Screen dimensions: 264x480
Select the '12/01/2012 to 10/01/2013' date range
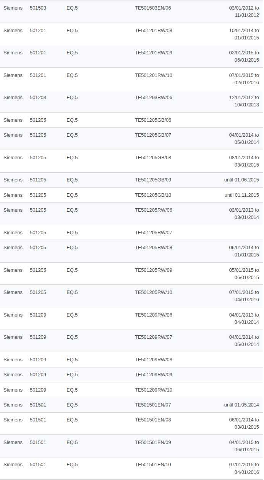click(244, 101)
